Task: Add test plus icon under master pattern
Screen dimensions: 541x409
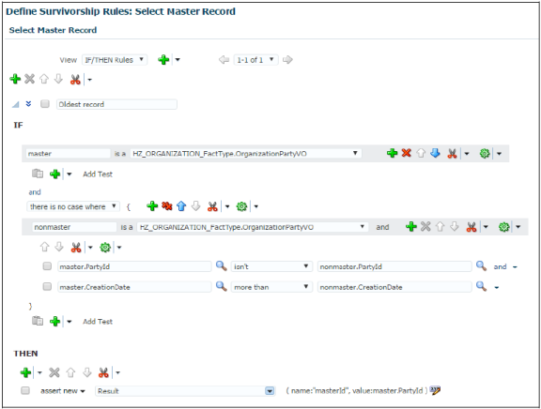Action: (55, 174)
